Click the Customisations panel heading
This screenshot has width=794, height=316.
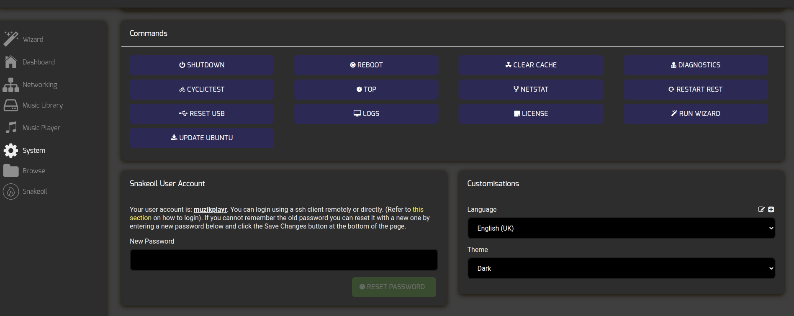(x=493, y=183)
